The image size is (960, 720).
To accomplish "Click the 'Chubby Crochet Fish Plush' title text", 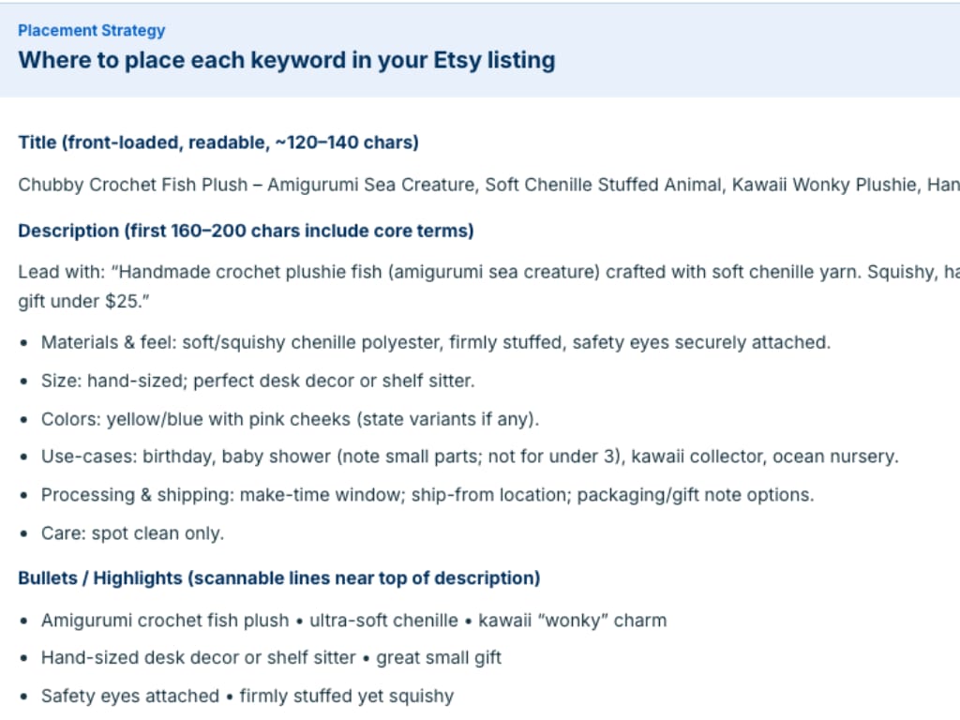I will (x=134, y=185).
